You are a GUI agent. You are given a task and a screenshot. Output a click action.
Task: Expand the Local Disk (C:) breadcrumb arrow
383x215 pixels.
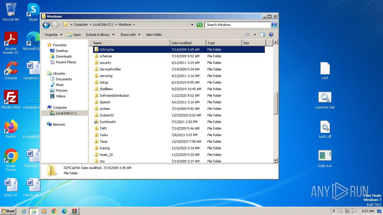click(116, 25)
